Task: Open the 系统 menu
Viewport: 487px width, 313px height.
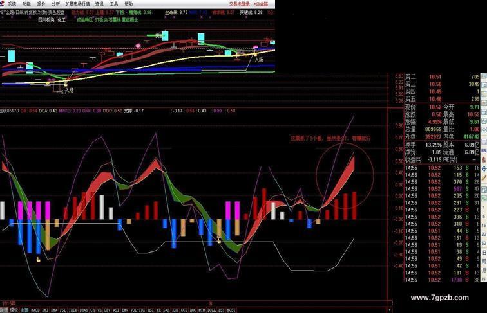Action: (x=12, y=4)
